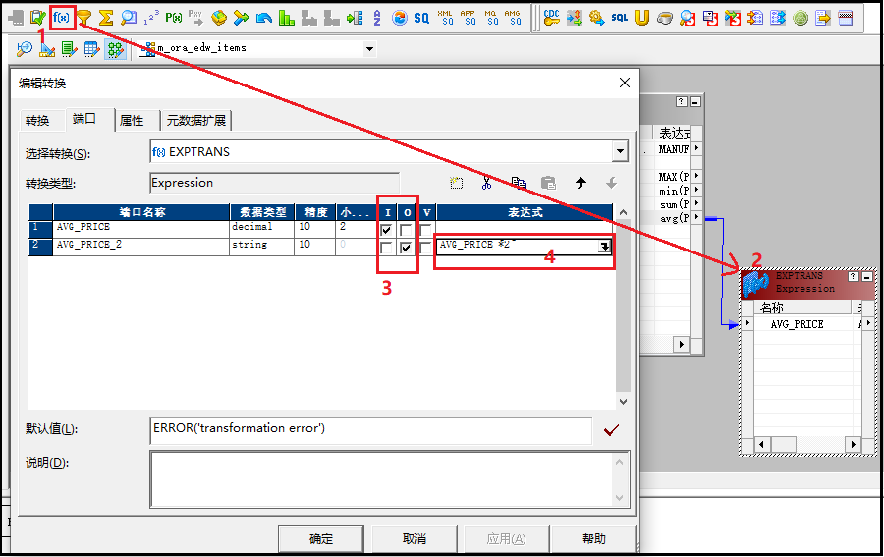Image resolution: width=884 pixels, height=557 pixels.
Task: Toggle the O checkbox for AVG_PRICE_2
Action: tap(406, 248)
